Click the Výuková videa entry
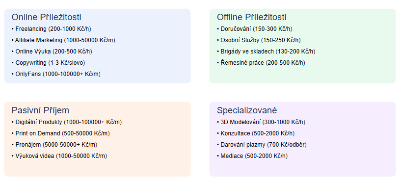 click(x=59, y=156)
